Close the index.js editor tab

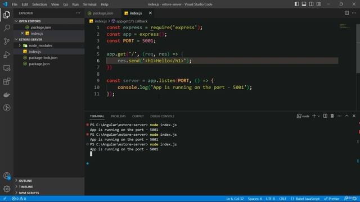pyautogui.click(x=150, y=13)
